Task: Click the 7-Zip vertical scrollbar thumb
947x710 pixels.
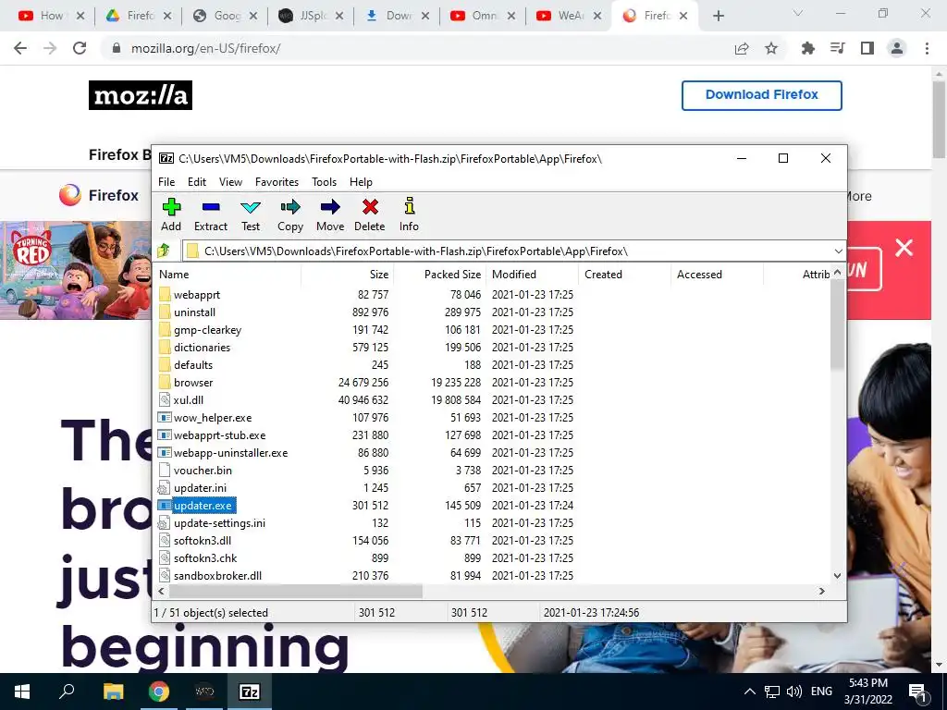Action: 837,324
